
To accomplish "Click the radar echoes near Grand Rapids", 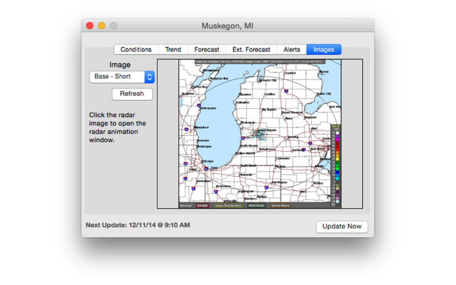I will [258, 135].
